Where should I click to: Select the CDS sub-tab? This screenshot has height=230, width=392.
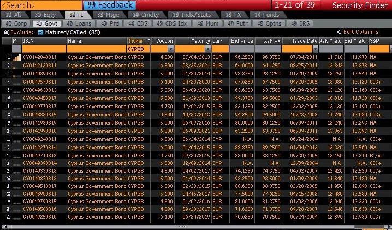[x=138, y=23]
